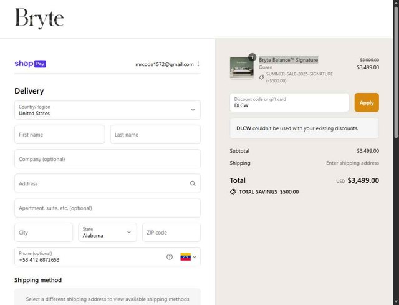Click the address search magnifier icon
The height and width of the screenshot is (305, 399).
coord(193,183)
